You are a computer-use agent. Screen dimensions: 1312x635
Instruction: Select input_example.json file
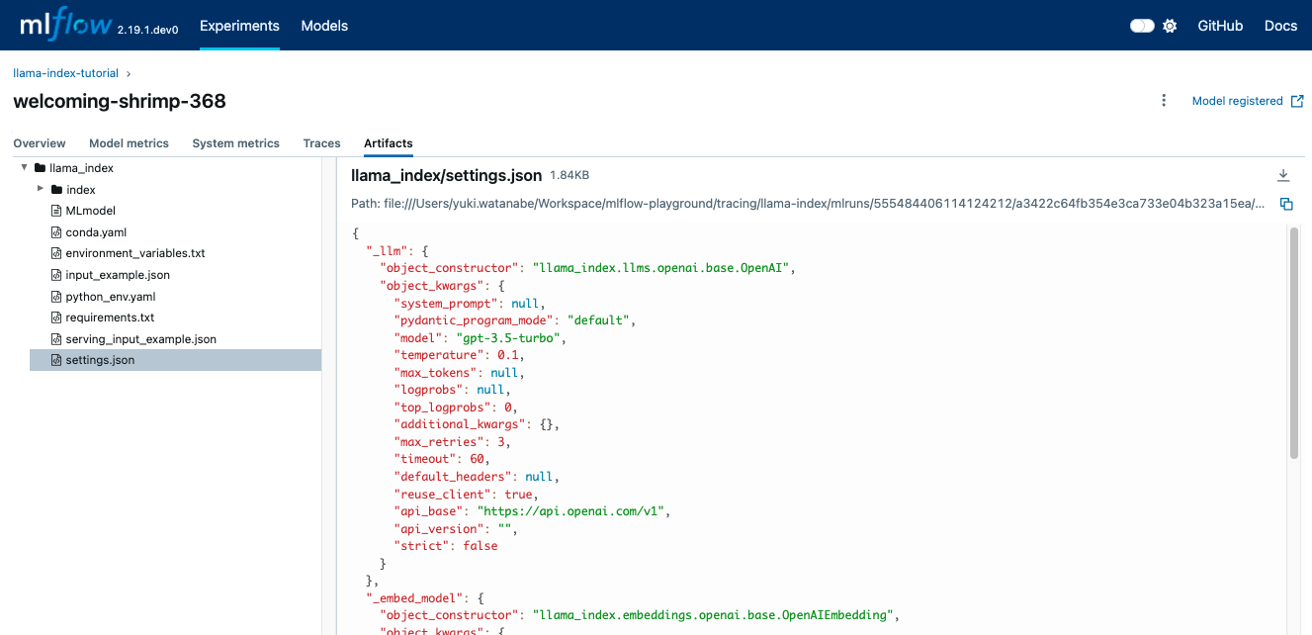(x=118, y=275)
